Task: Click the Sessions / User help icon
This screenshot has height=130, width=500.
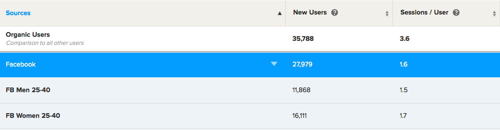Action: [456, 13]
